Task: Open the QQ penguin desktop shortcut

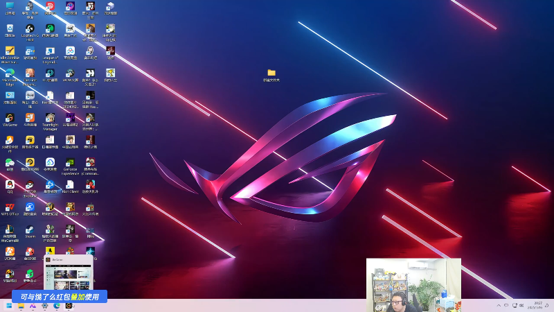Action: coord(10,187)
